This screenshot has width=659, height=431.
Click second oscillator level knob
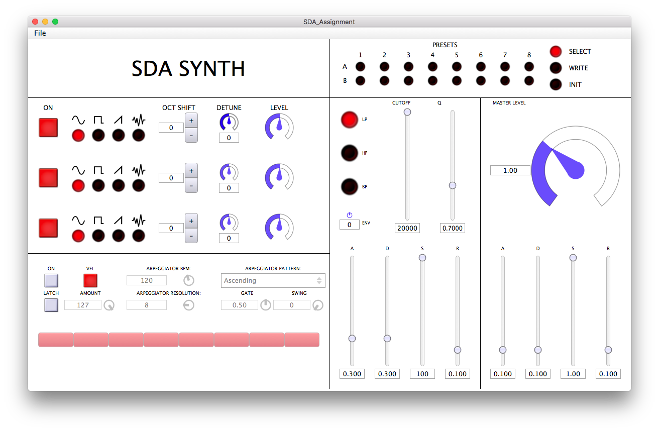[x=279, y=177]
